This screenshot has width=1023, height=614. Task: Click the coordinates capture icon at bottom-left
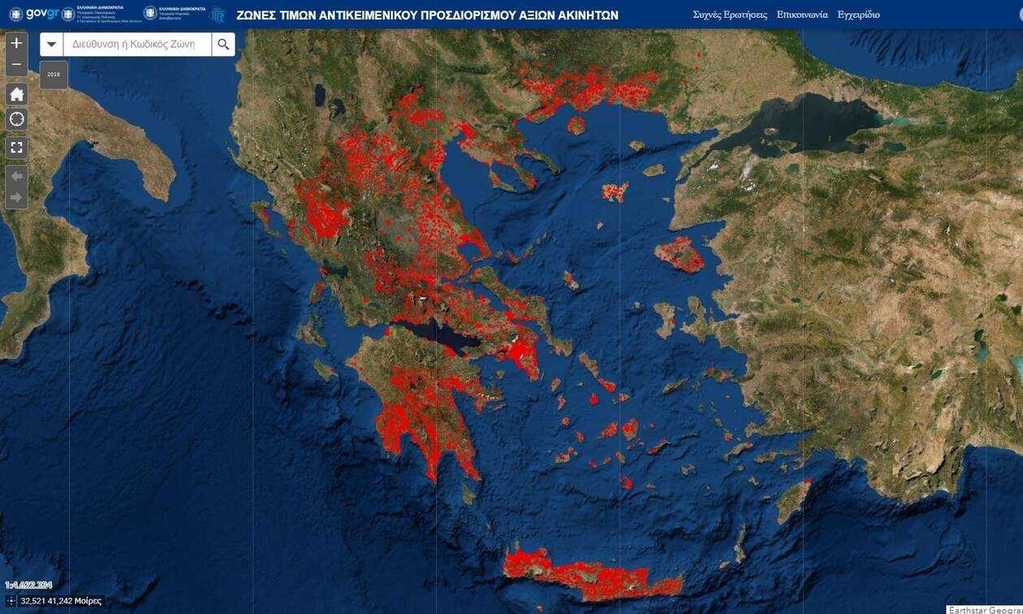pos(11,601)
